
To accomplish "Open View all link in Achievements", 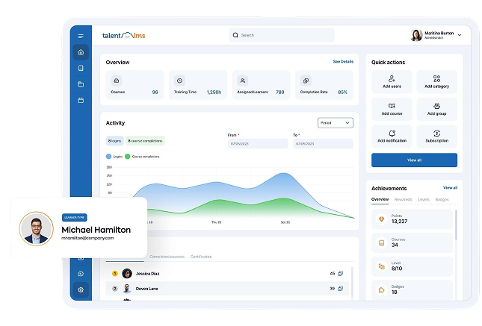I will pos(450,187).
